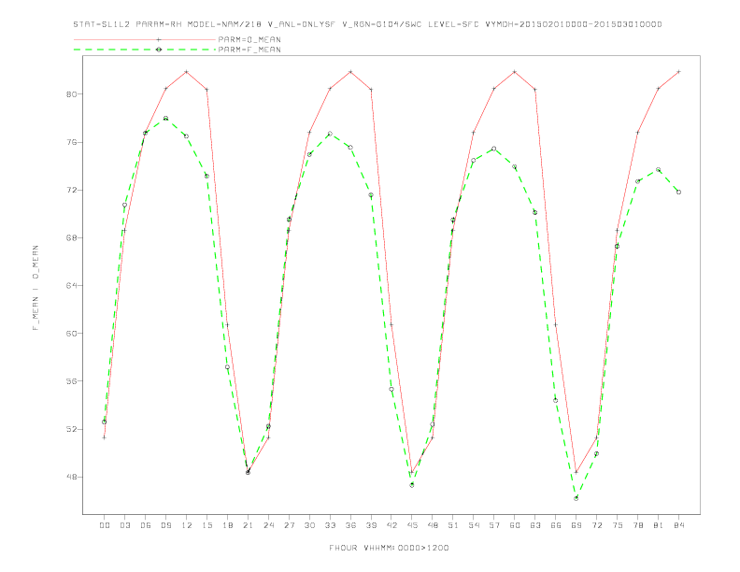Image resolution: width=740 pixels, height=572 pixels.
Task: Click the x-axis tick label 81
Action: click(x=659, y=525)
